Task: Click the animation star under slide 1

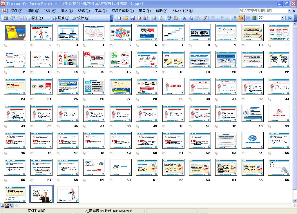Action: coord(6,46)
